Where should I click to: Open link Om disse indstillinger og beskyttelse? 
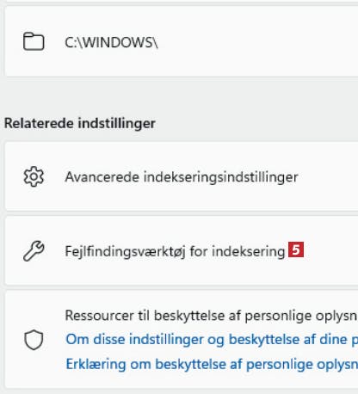pyautogui.click(x=212, y=340)
